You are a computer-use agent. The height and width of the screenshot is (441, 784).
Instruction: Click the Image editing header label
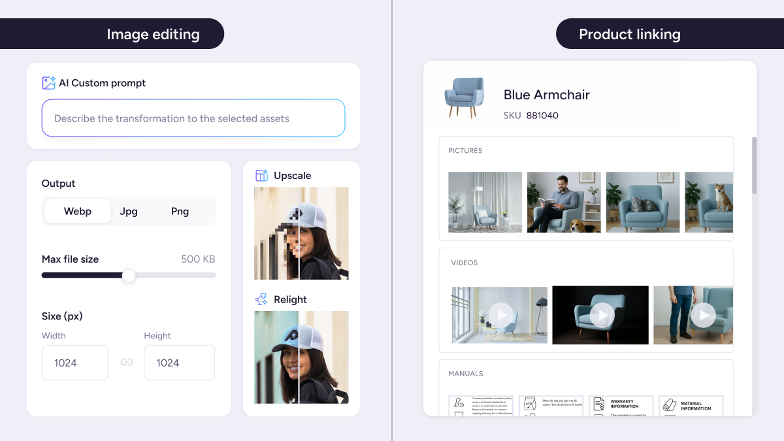pyautogui.click(x=153, y=34)
